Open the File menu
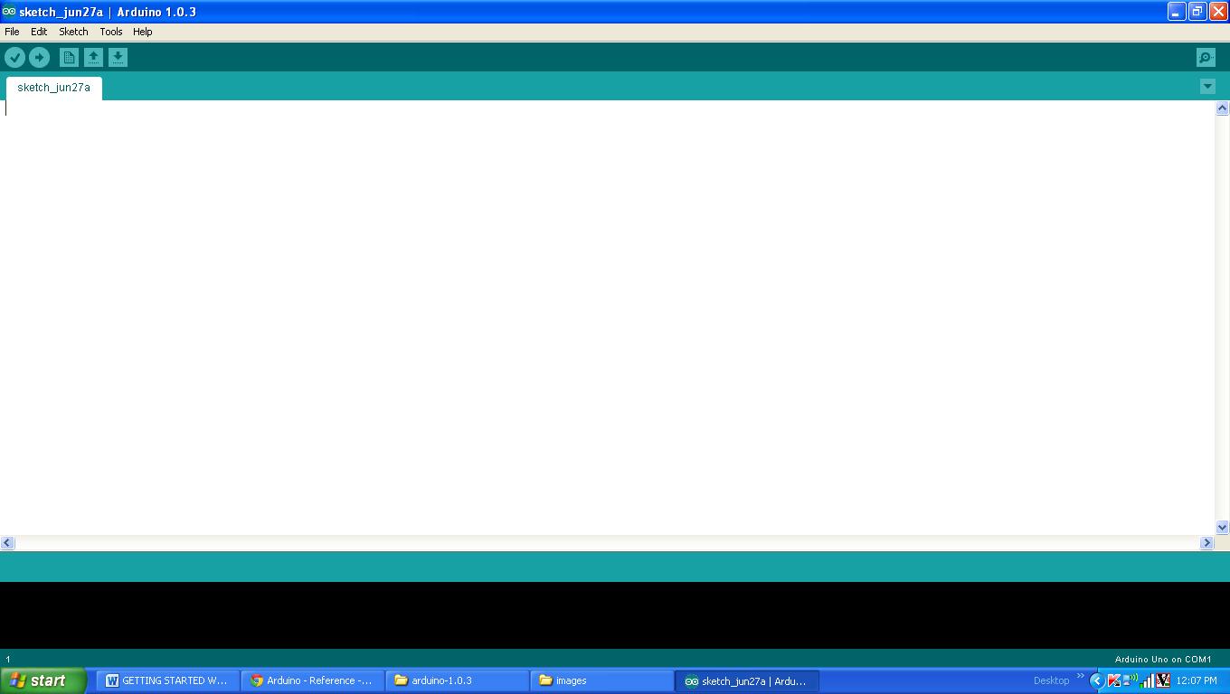Screen dimensions: 1230x694 pos(12,32)
